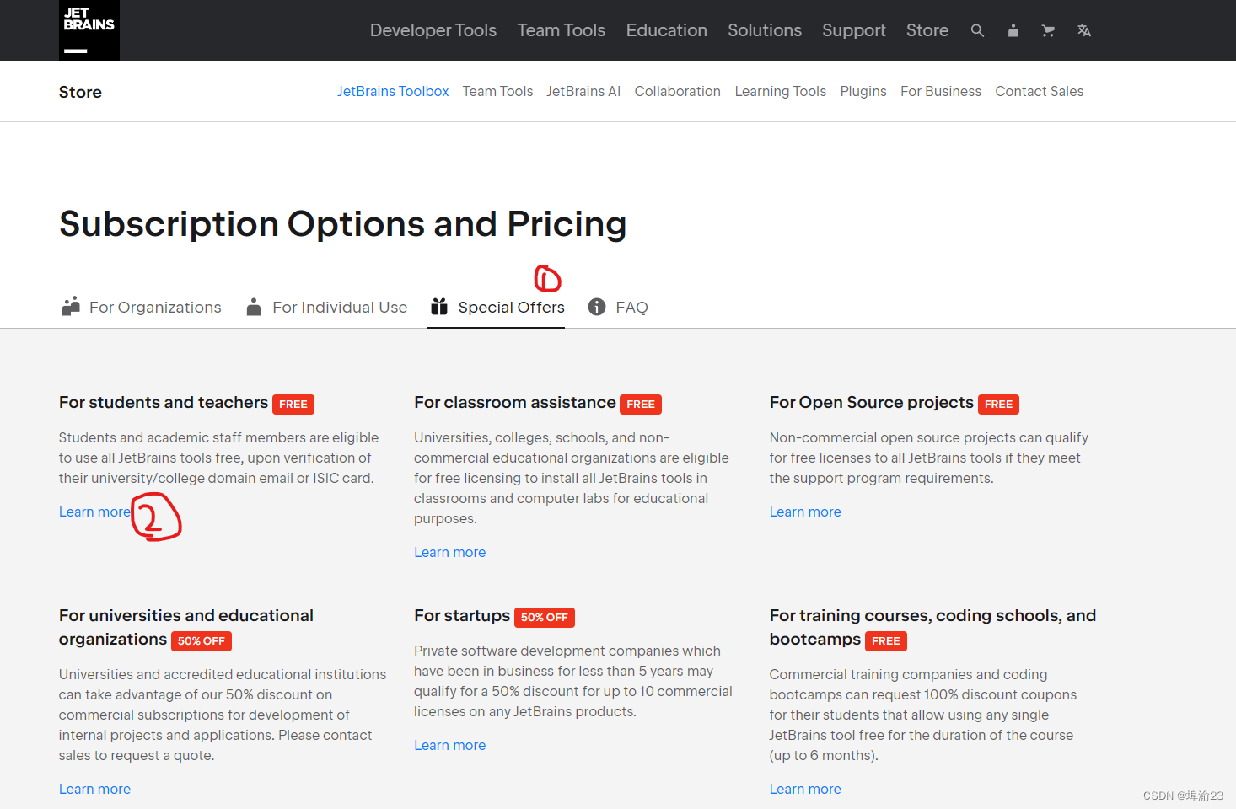This screenshot has height=809, width=1236.
Task: Click the JetBrains logo
Action: (x=89, y=30)
